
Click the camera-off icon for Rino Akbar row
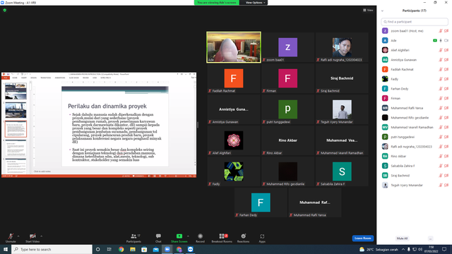pos(446,156)
